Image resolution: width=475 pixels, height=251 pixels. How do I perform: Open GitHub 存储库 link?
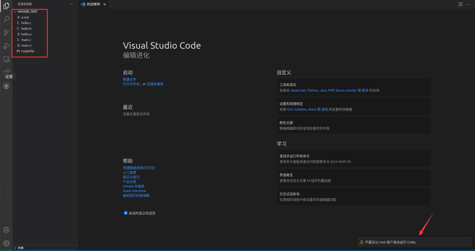point(134,186)
